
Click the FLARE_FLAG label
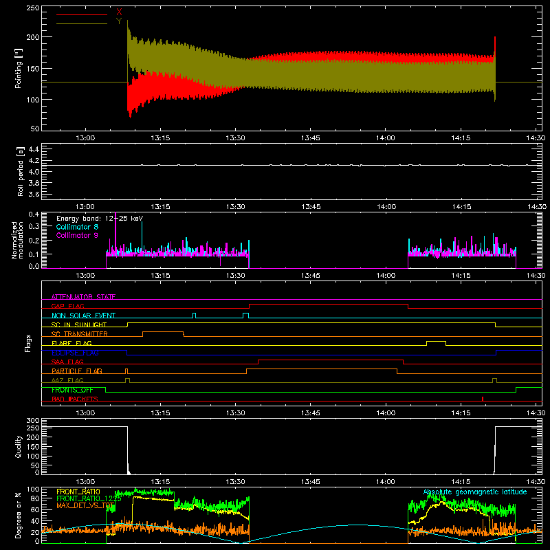[71, 343]
